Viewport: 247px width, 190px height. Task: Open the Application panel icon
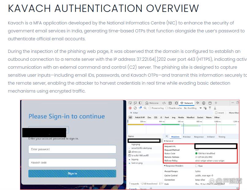click(210, 103)
